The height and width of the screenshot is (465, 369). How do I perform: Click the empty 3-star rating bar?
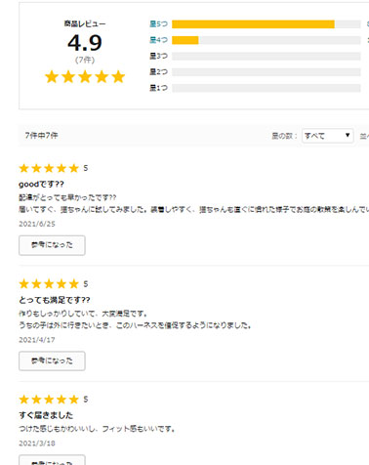266,56
